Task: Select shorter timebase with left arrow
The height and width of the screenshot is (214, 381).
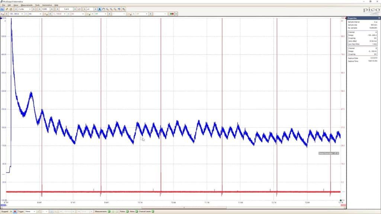Action: (16, 9)
